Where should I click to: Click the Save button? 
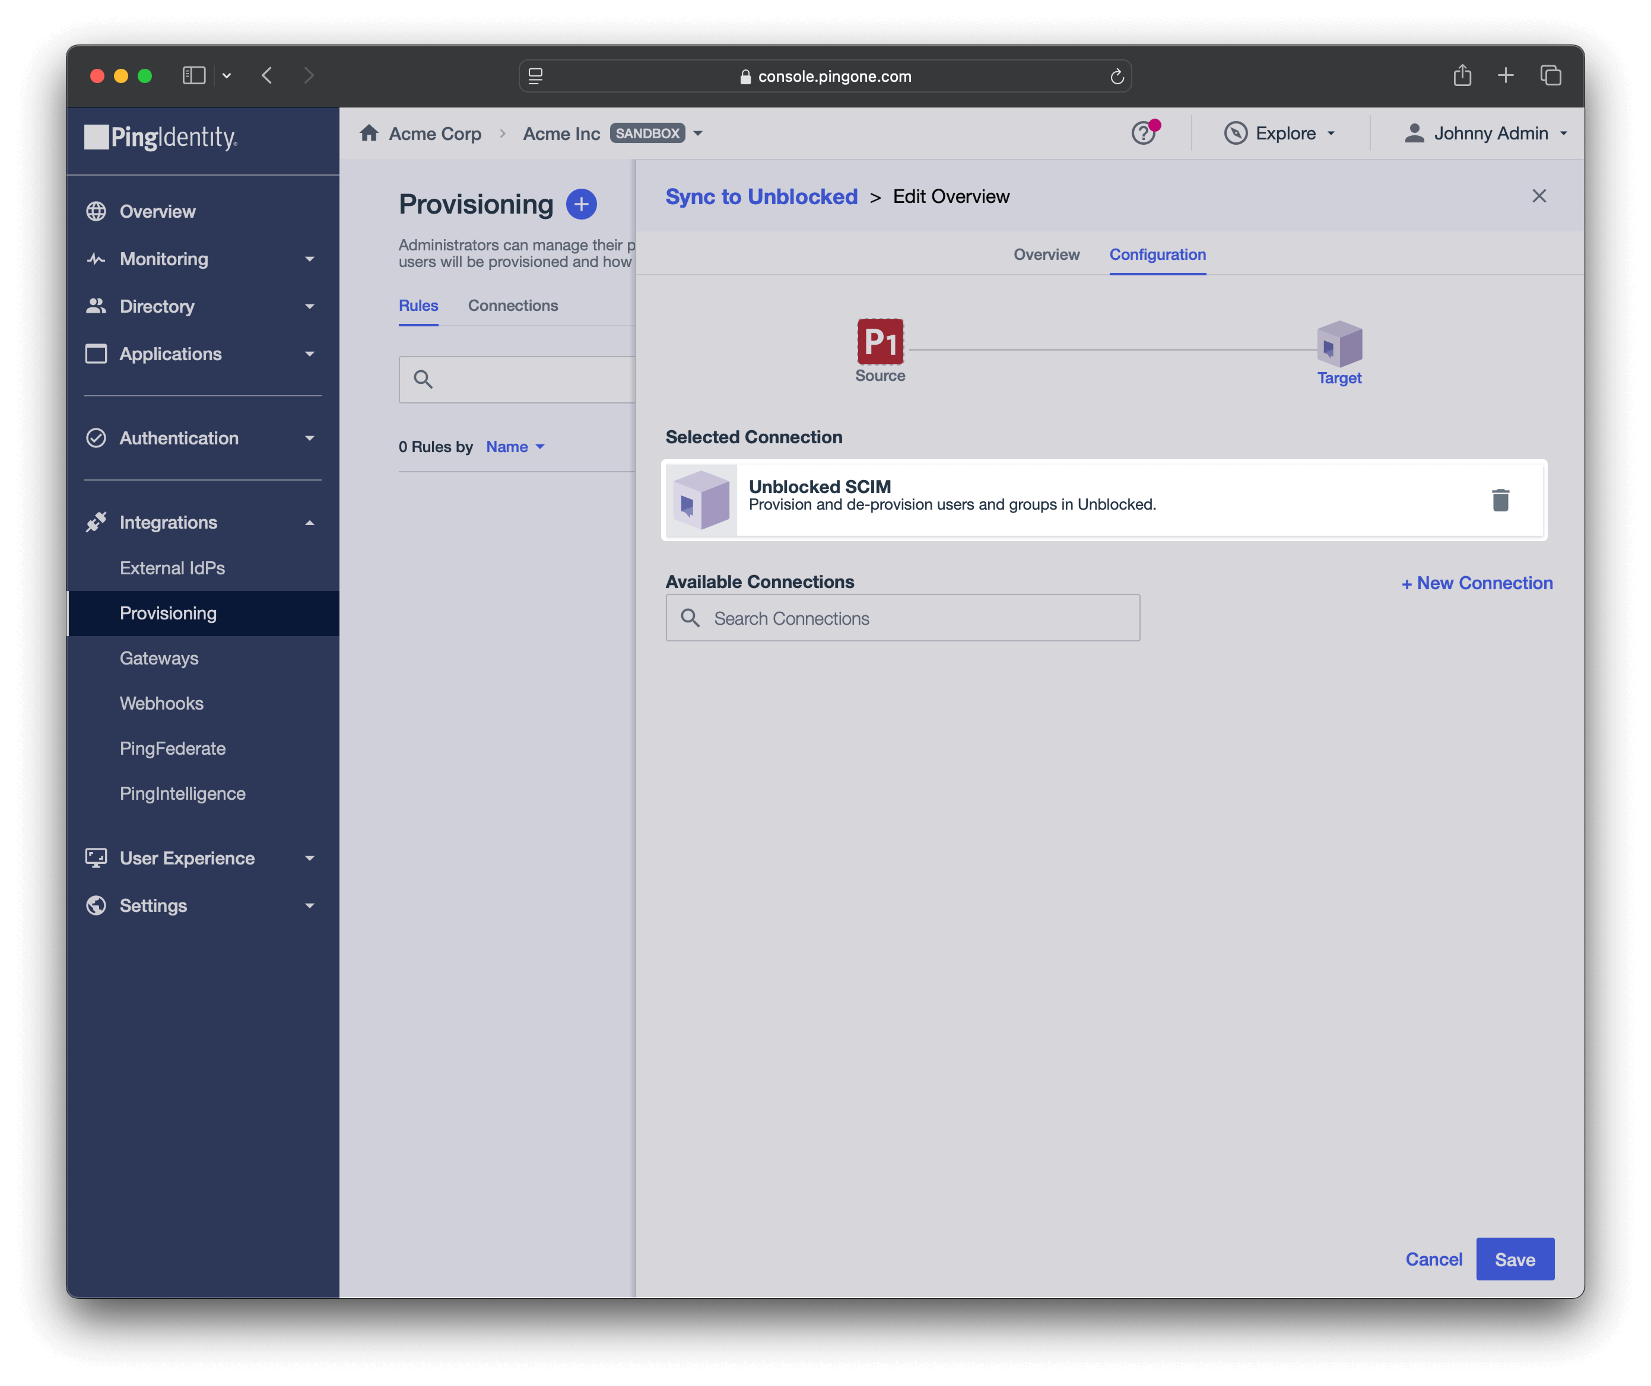(x=1514, y=1260)
